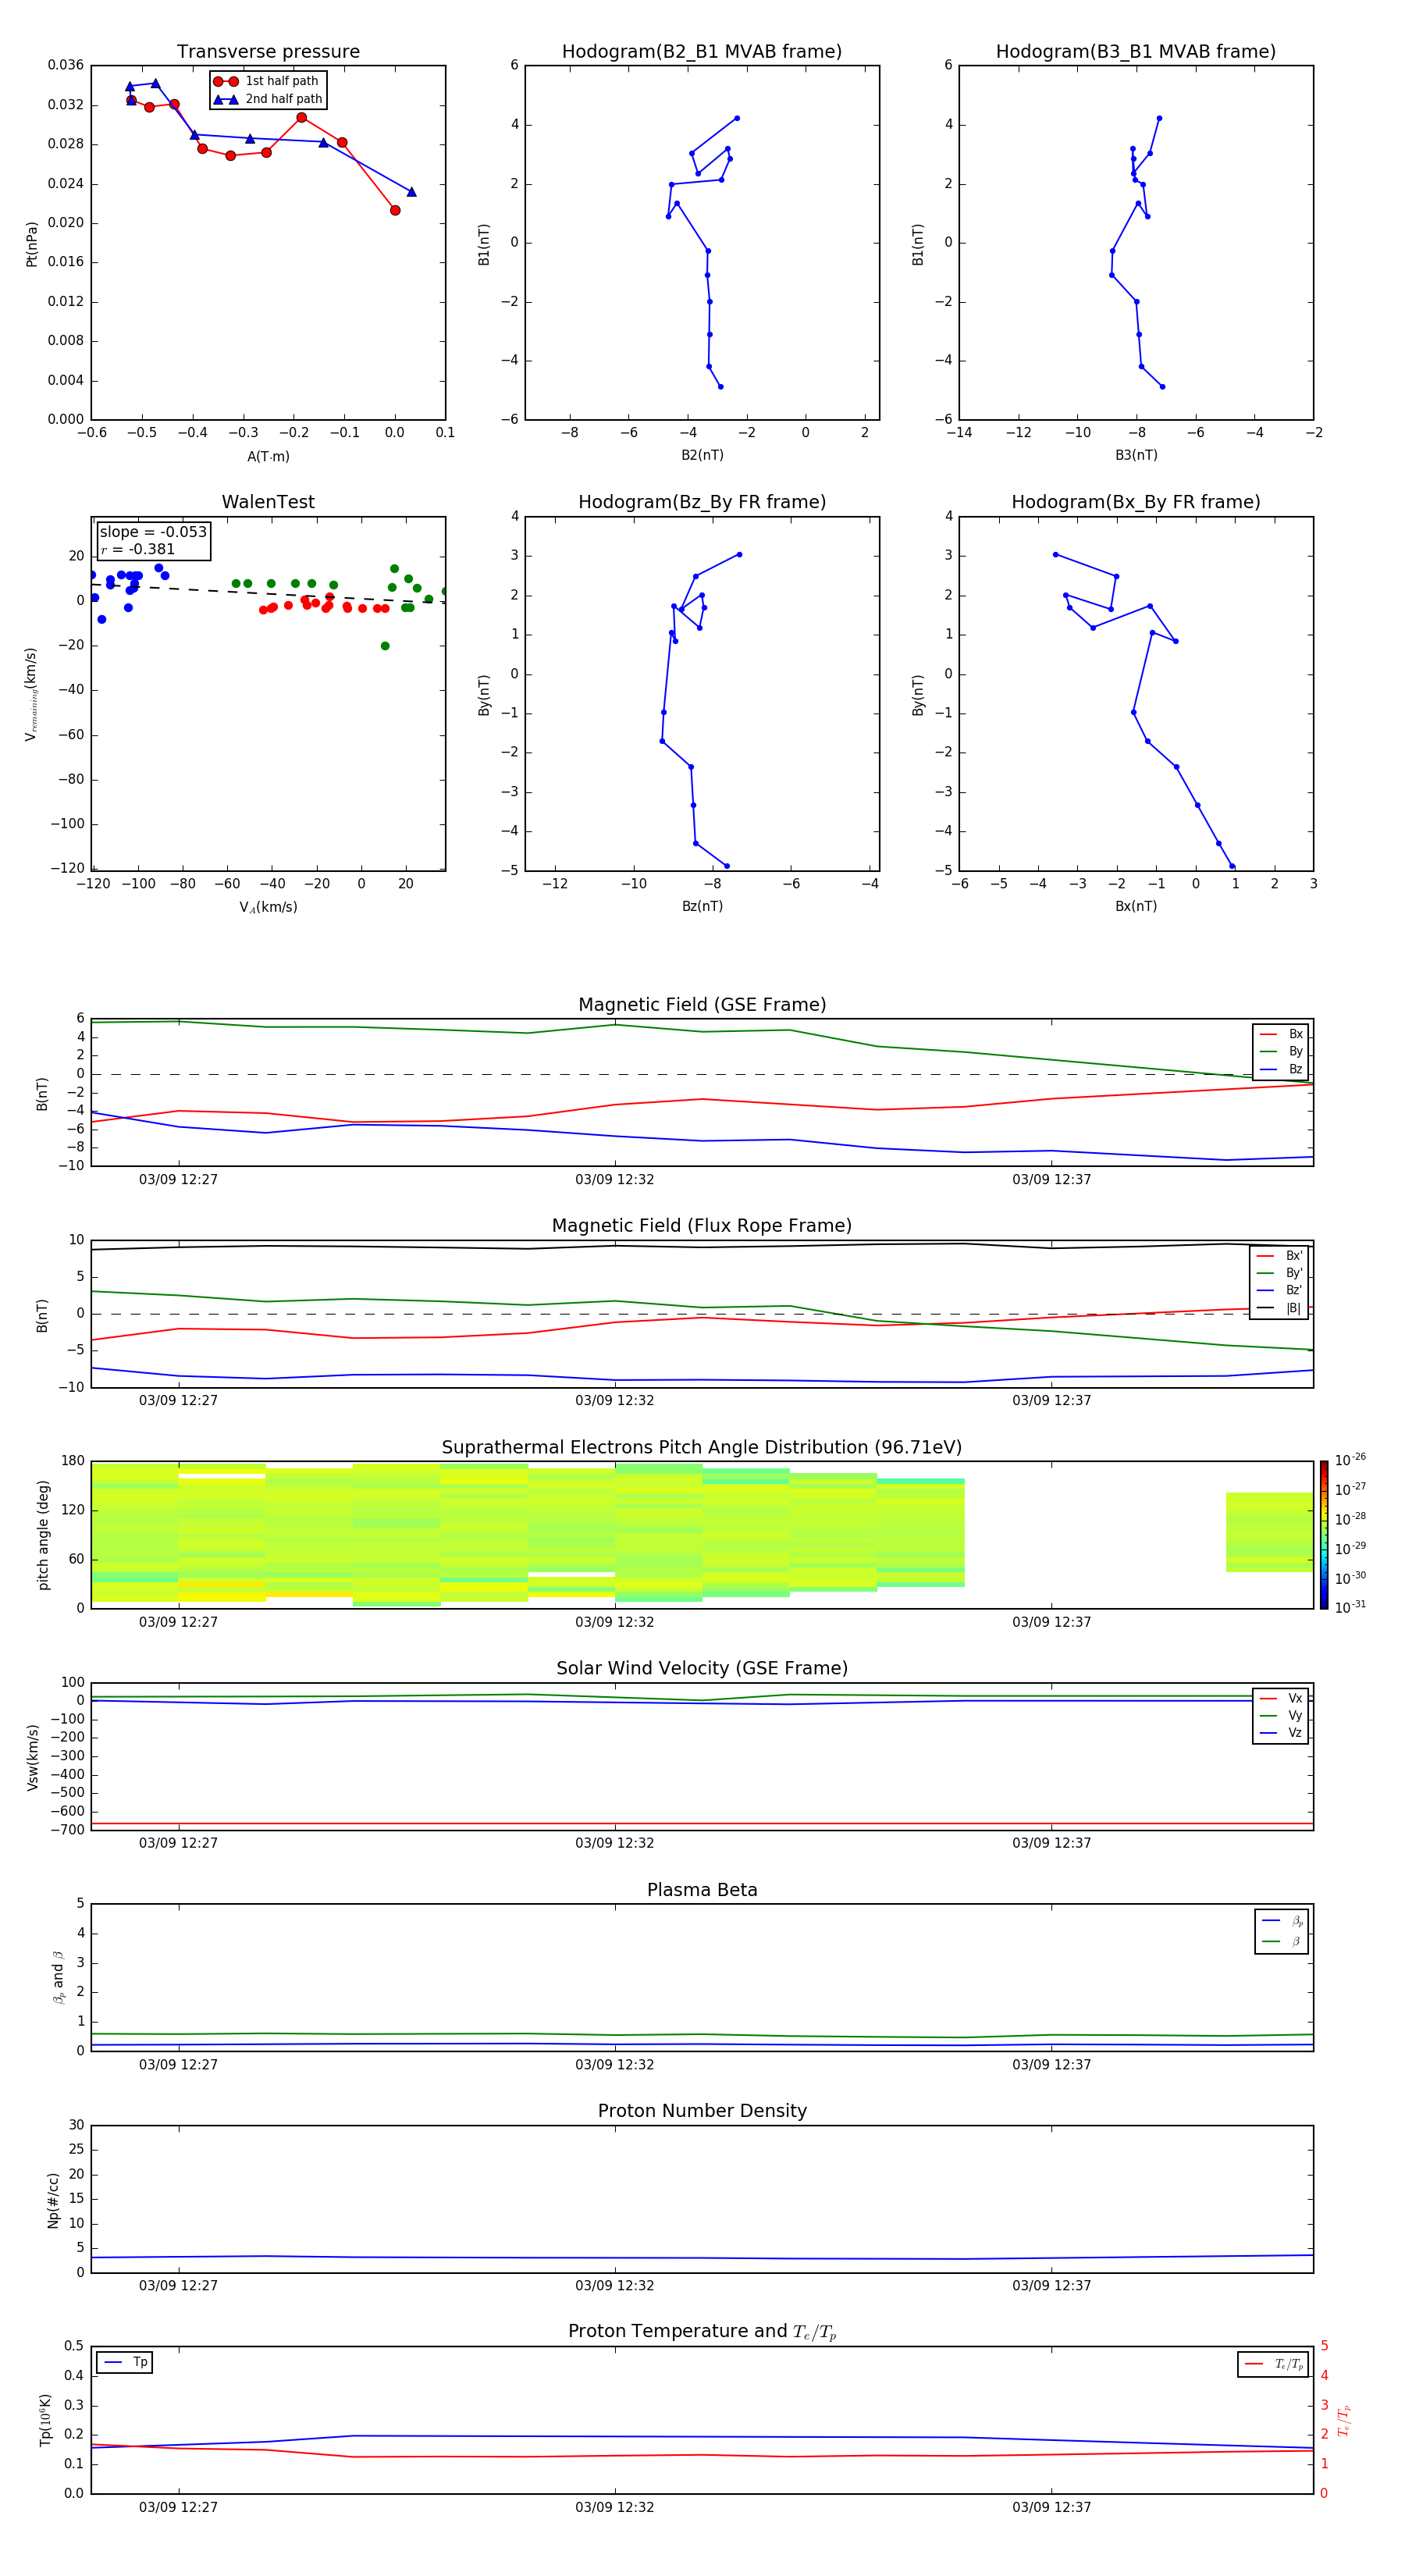Viewport: 1405px width, 2576px height.
Task: Click the V_remaining(km/s) y-axis label
Action: tap(31, 694)
